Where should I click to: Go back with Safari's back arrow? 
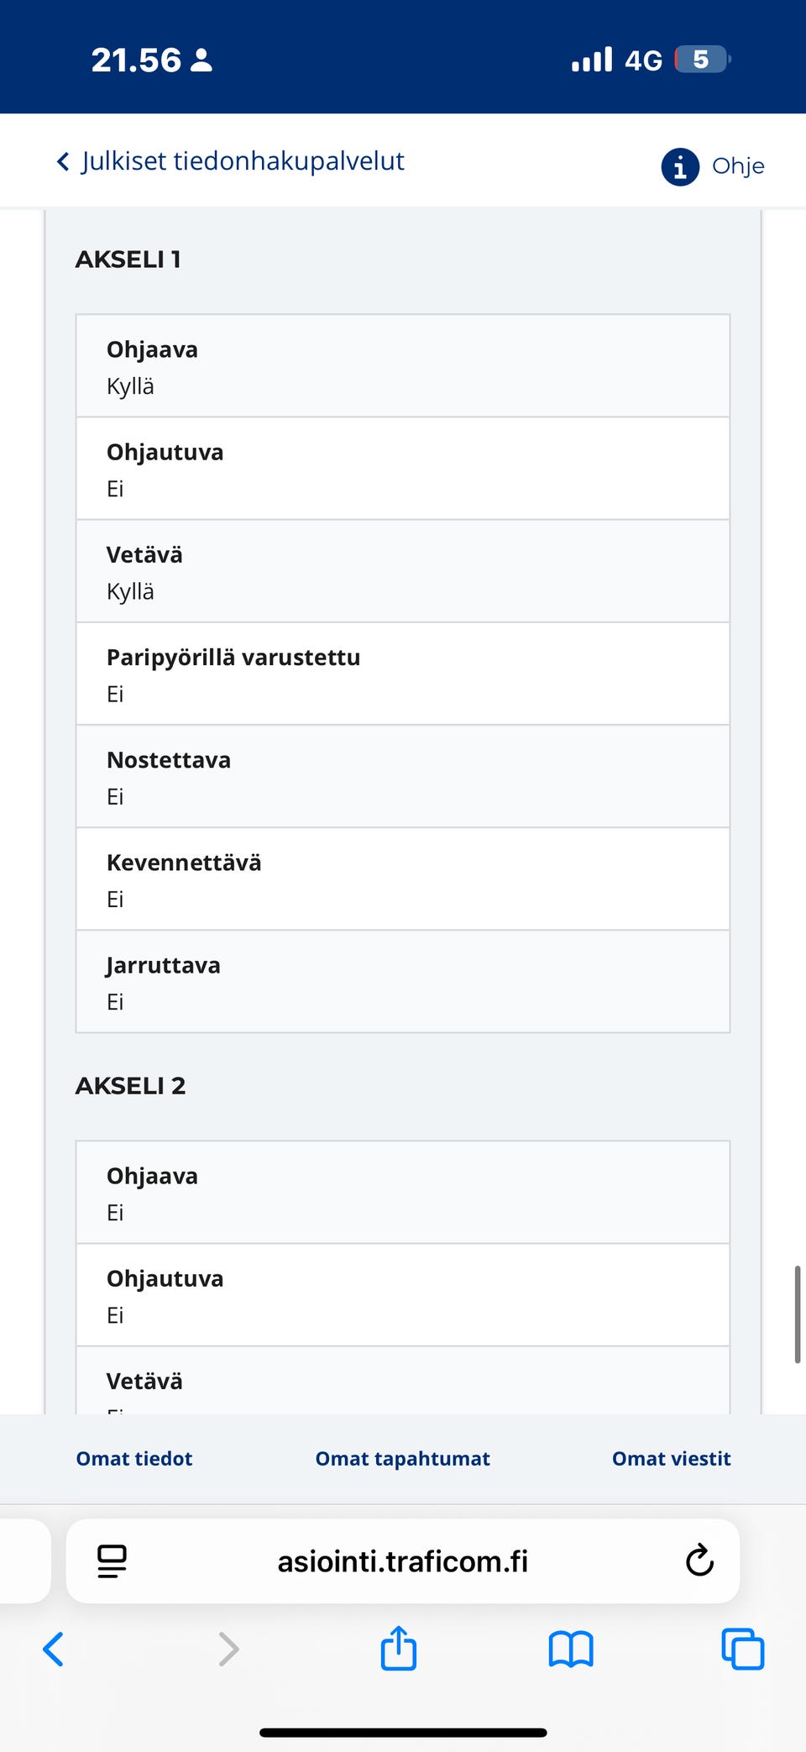click(x=53, y=1649)
